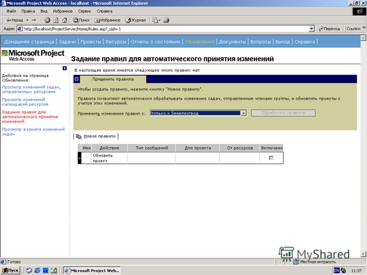Collapse the side pane with arrow icon
The width and height of the screenshot is (367, 275).
tap(65, 68)
